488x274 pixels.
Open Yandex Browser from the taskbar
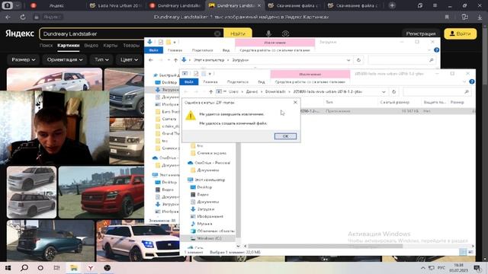click(x=90, y=268)
